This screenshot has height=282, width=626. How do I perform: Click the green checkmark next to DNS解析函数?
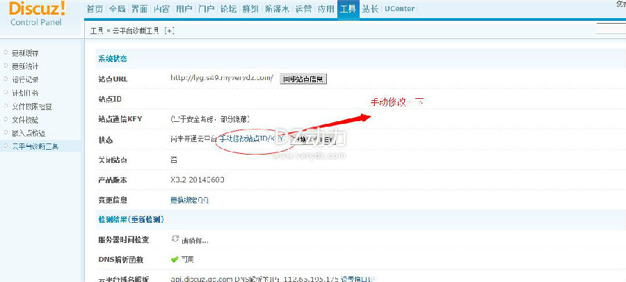pyautogui.click(x=174, y=260)
